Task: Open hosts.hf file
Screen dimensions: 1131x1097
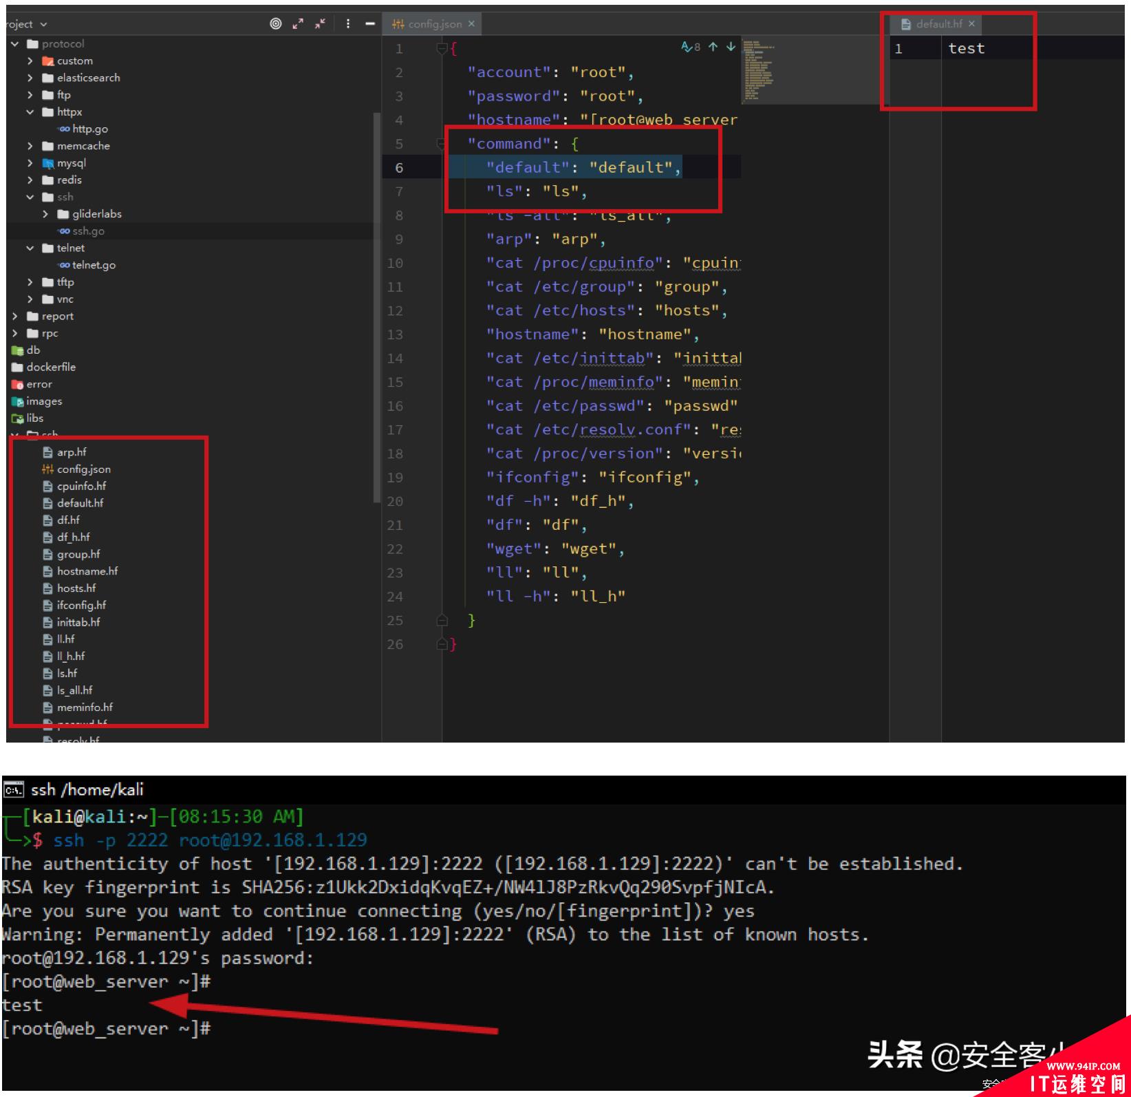Action: pos(69,588)
